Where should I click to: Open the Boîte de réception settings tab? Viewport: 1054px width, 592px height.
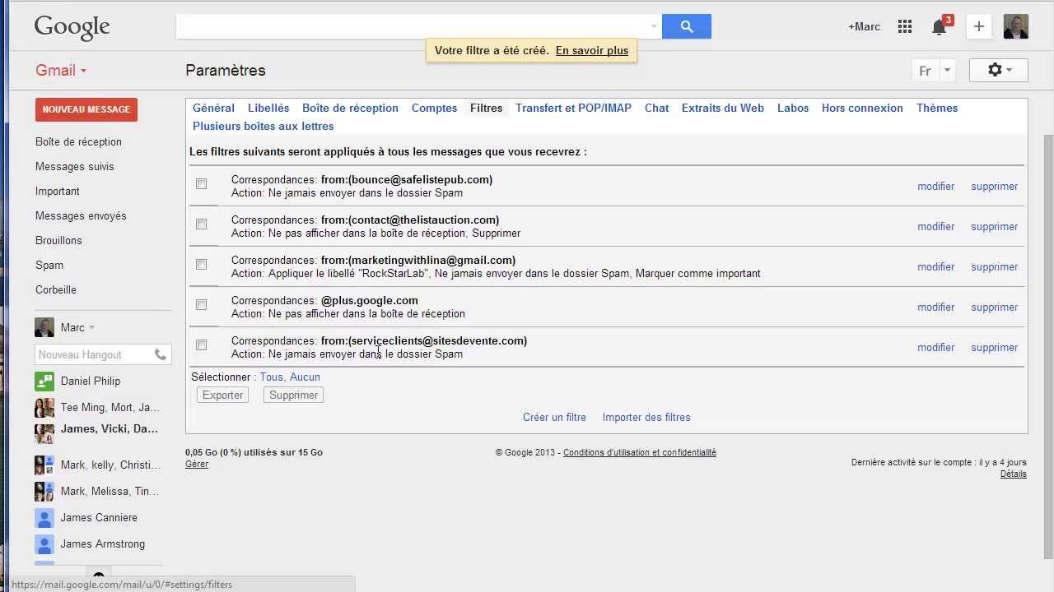[350, 108]
